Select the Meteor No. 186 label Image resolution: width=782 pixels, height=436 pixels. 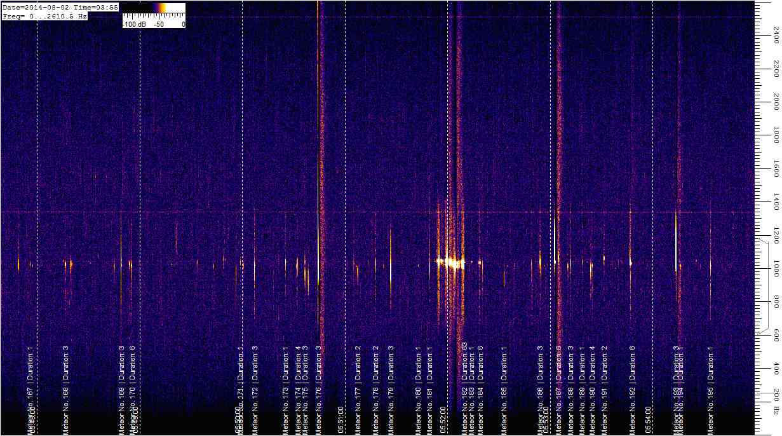(x=540, y=390)
